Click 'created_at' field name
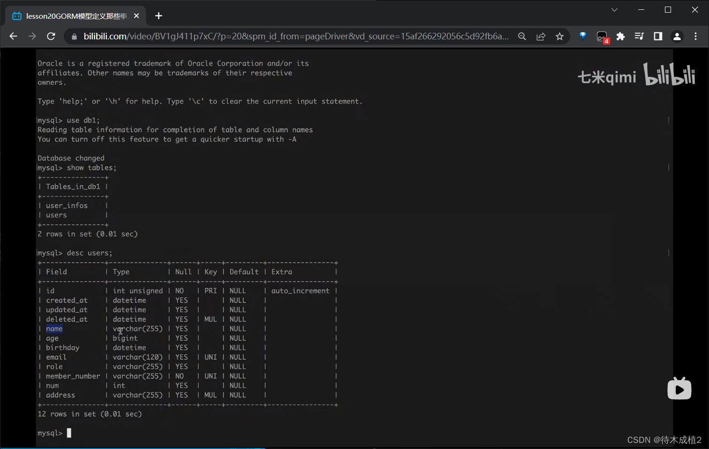709x449 pixels. (67, 300)
